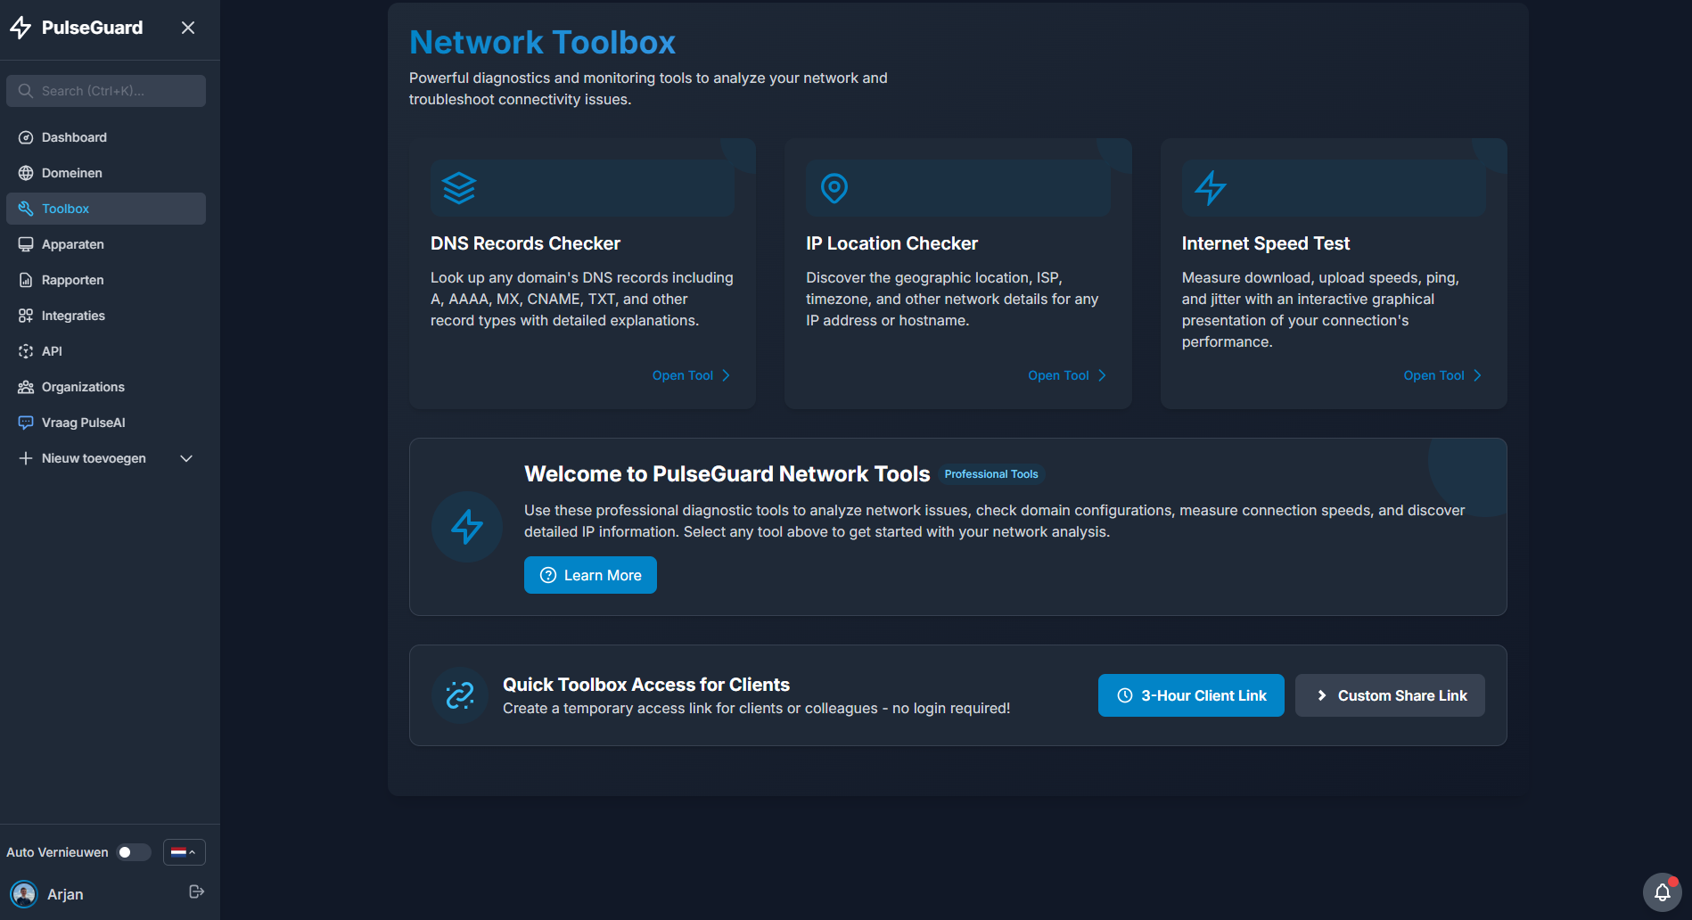
Task: Select the Vraag PulseAI label
Action: [x=84, y=423]
